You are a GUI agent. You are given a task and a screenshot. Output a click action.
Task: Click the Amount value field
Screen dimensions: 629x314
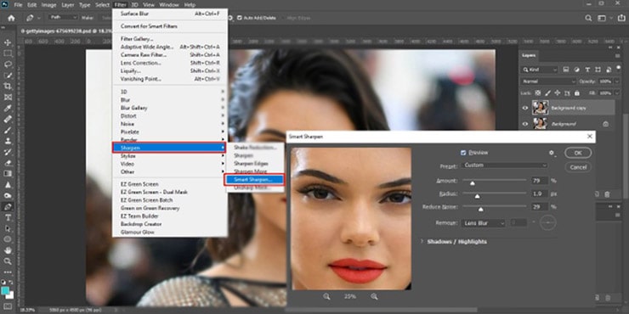pyautogui.click(x=540, y=181)
